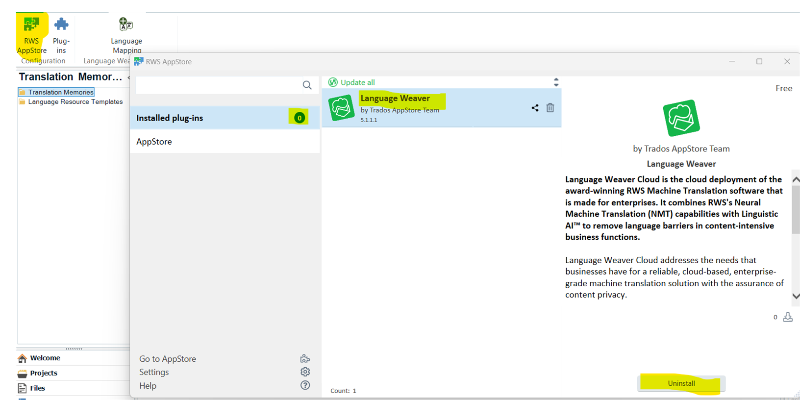Click Go to AppStore link
This screenshot has height=400, width=800.
[168, 359]
